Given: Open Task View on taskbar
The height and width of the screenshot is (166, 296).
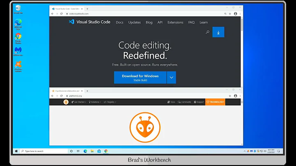Looking at the screenshot, I should coord(78,151).
